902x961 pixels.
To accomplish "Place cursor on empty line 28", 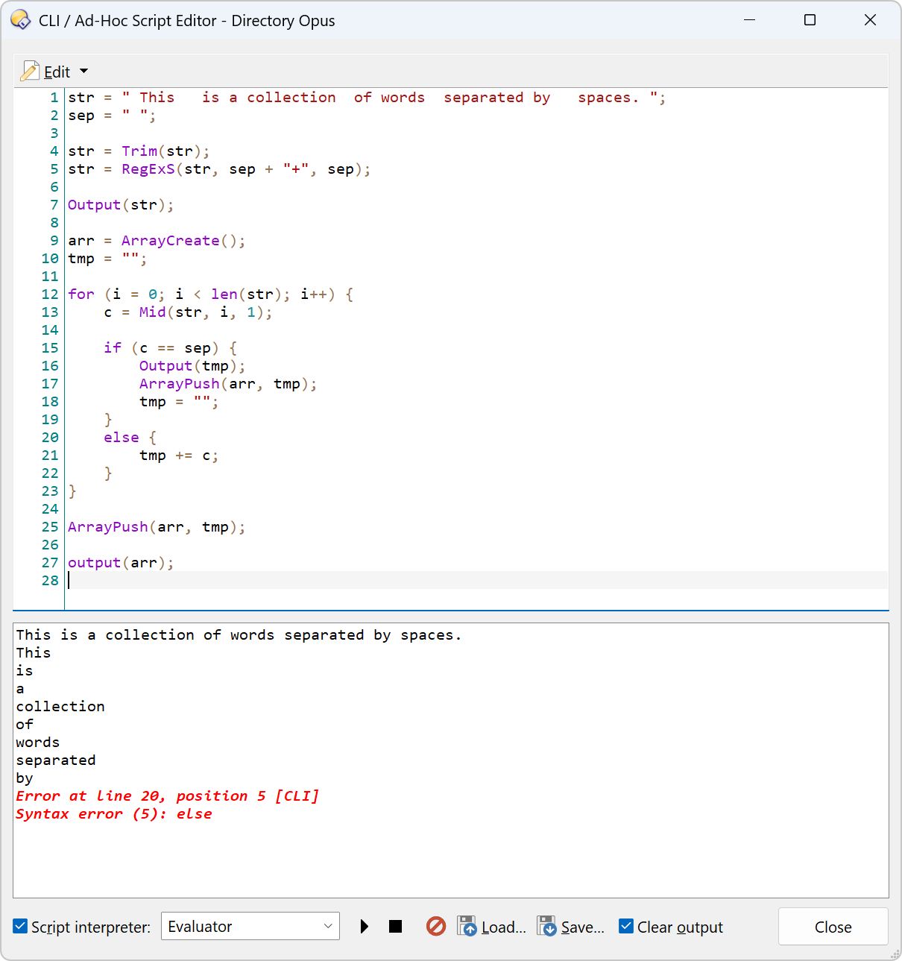I will pyautogui.click(x=298, y=581).
